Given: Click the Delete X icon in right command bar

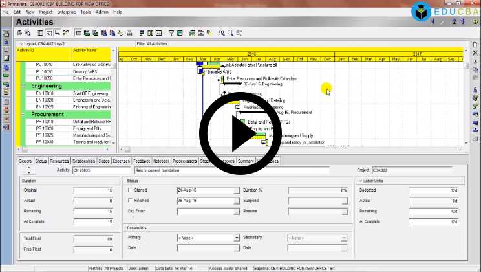Looking at the screenshot, I should click(475, 61).
